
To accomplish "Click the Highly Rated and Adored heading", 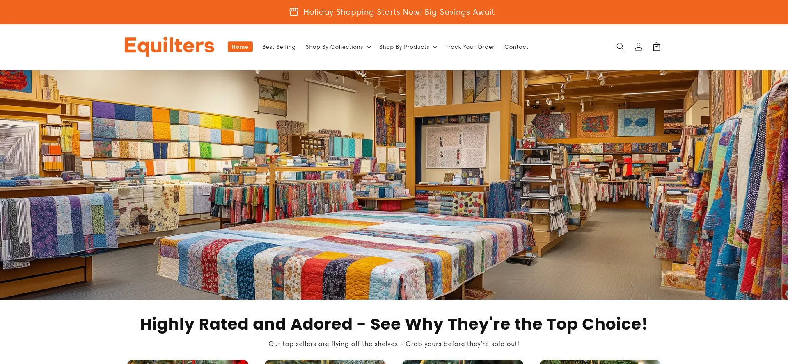I will pyautogui.click(x=394, y=324).
